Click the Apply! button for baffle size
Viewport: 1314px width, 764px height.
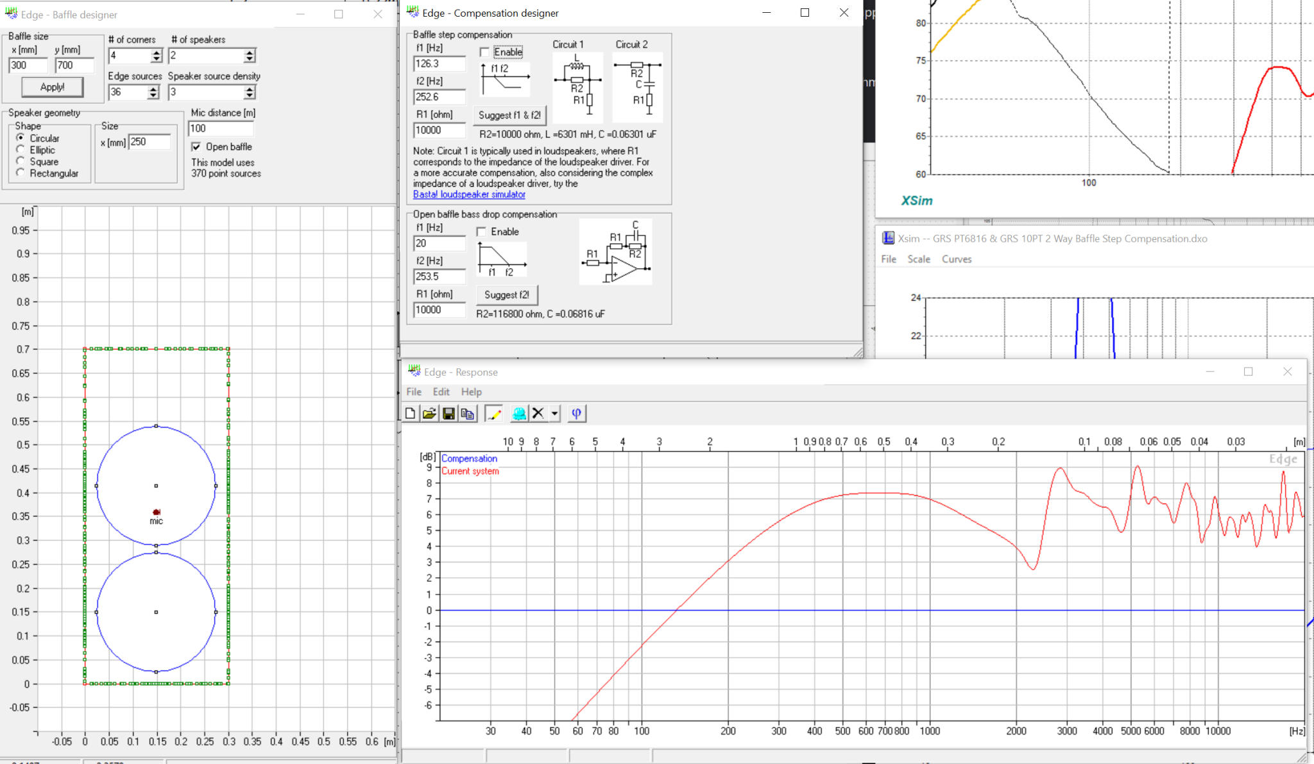[53, 87]
